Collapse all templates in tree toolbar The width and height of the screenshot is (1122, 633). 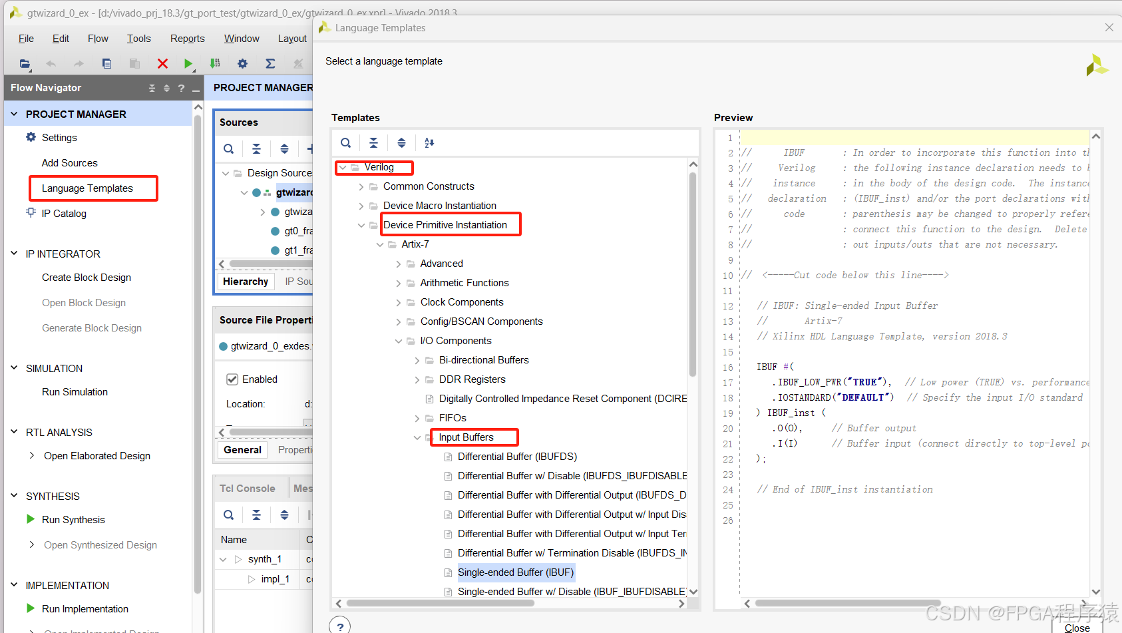click(x=373, y=142)
